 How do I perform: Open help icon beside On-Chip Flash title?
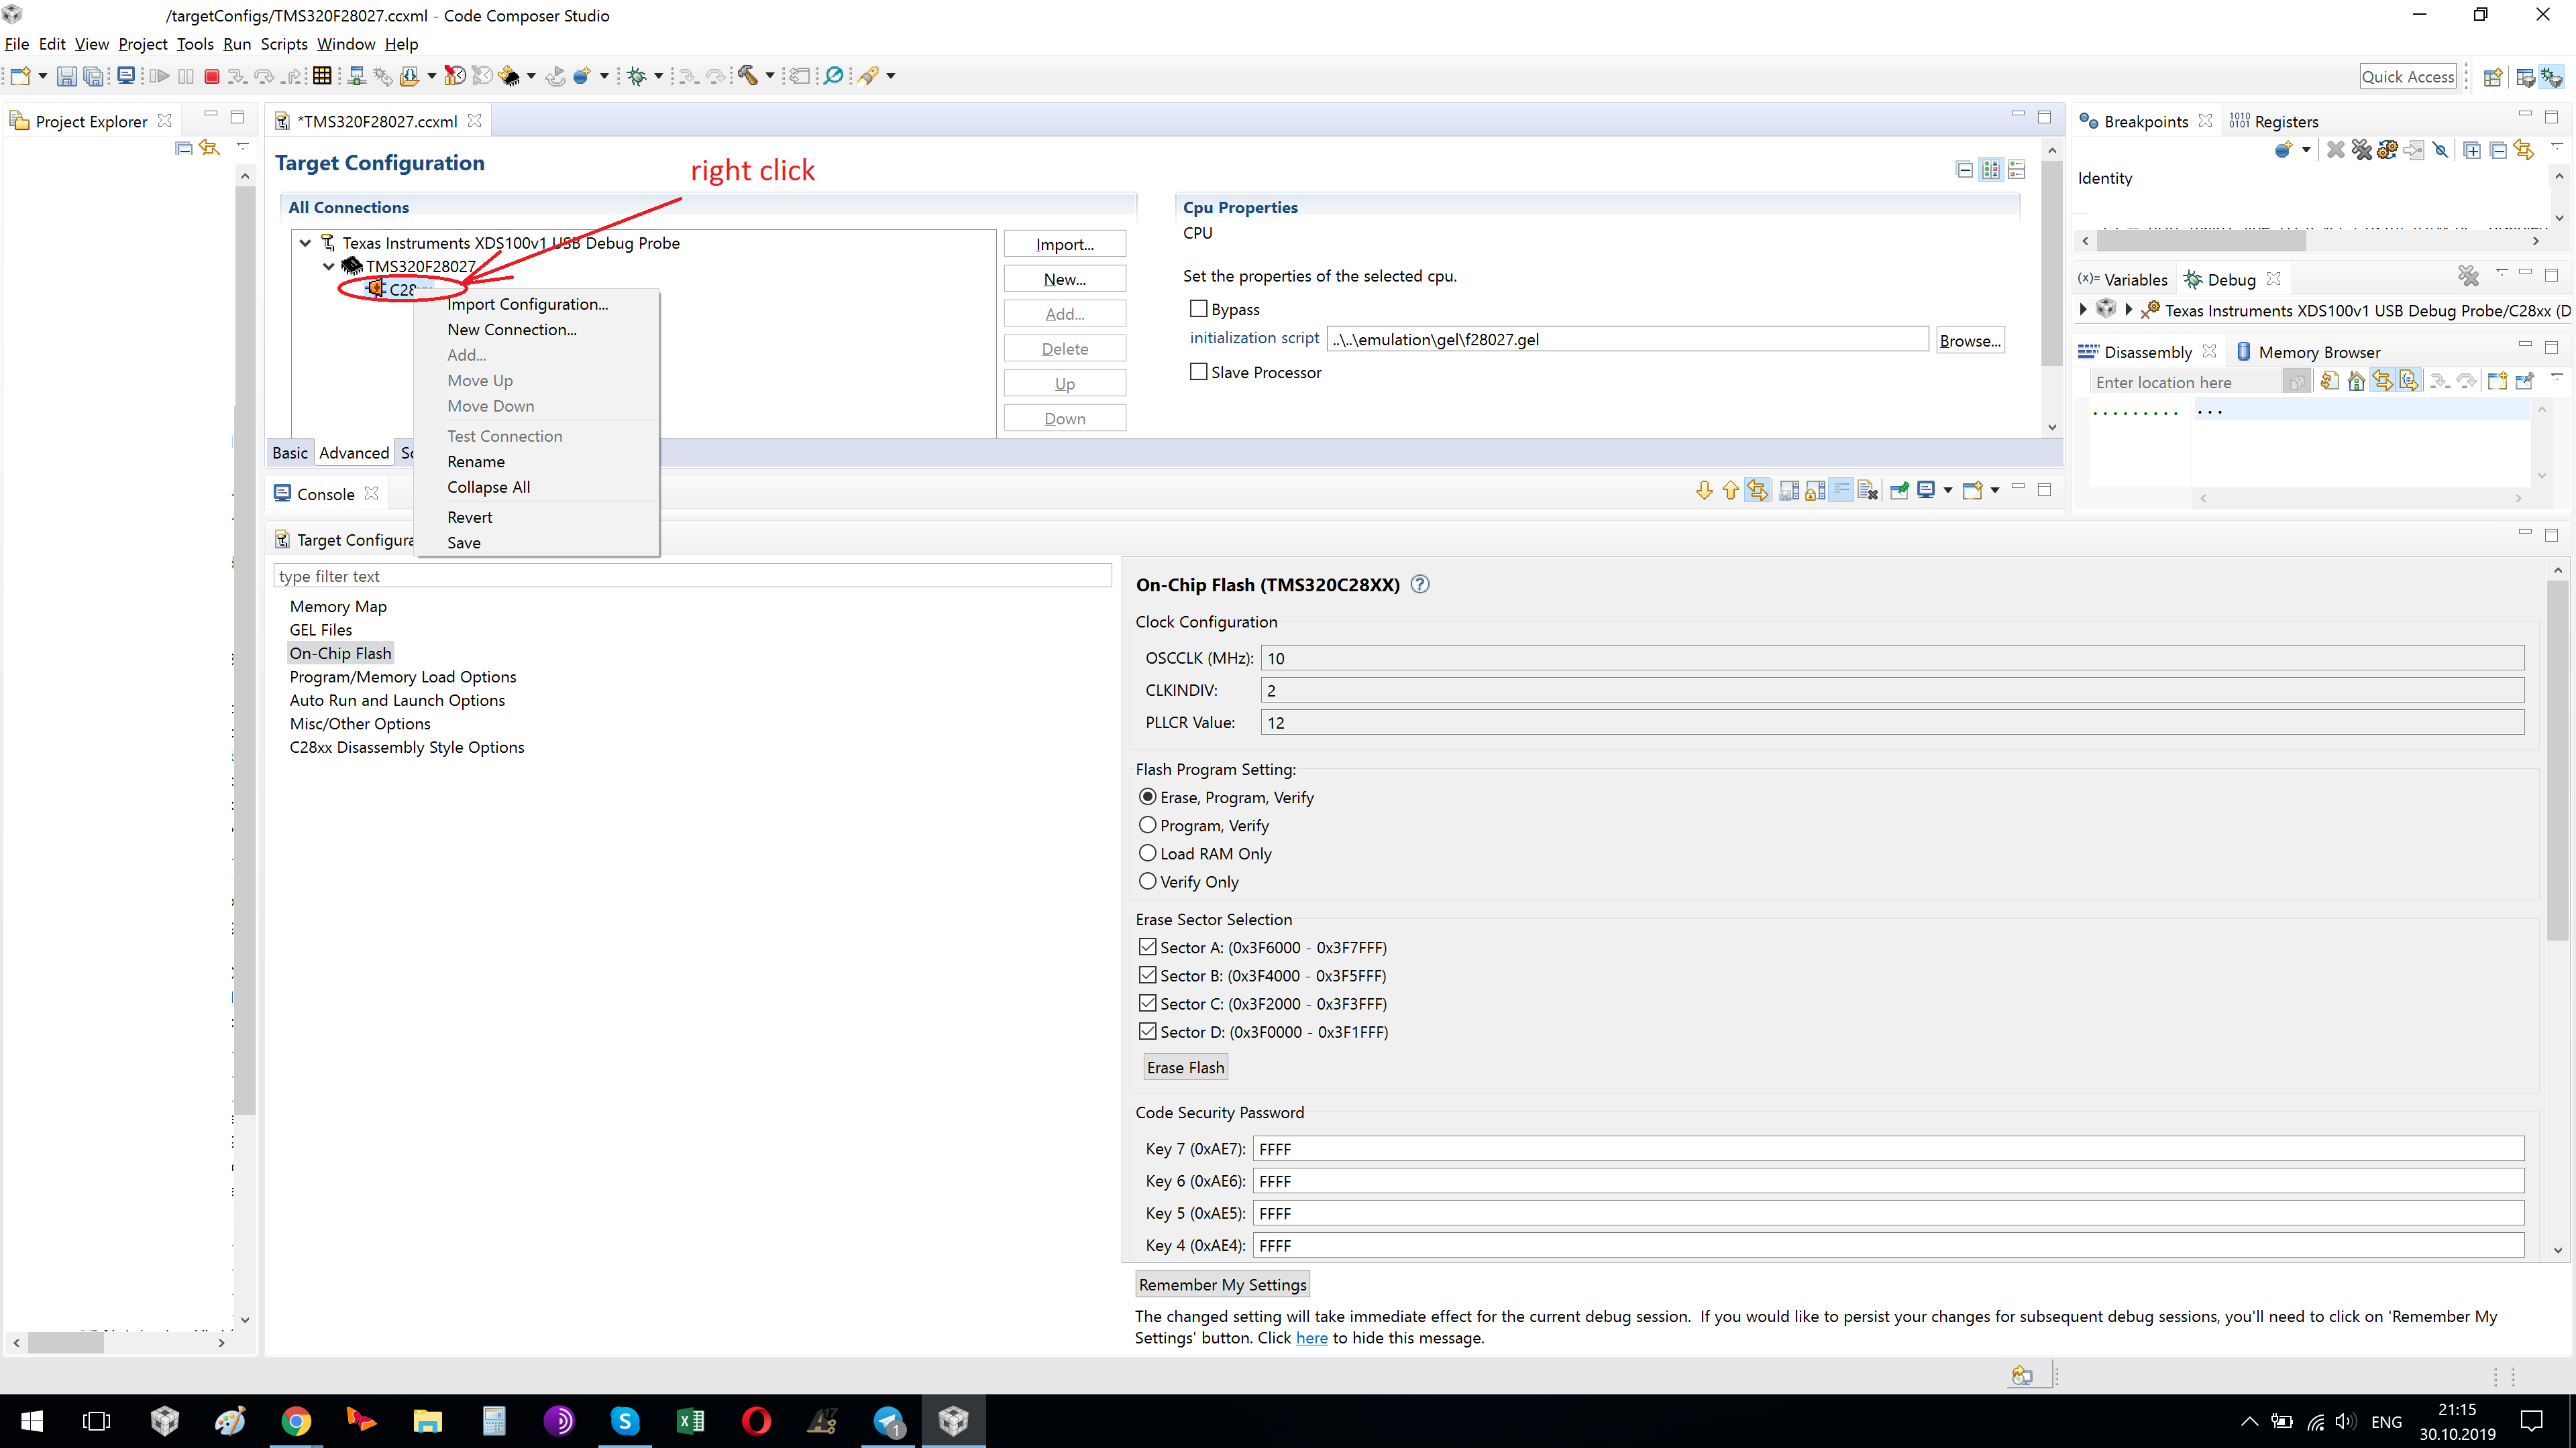1420,585
